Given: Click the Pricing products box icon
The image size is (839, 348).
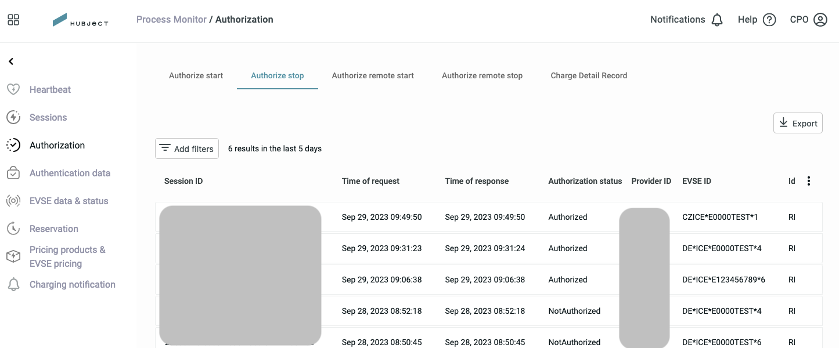Looking at the screenshot, I should pos(13,256).
